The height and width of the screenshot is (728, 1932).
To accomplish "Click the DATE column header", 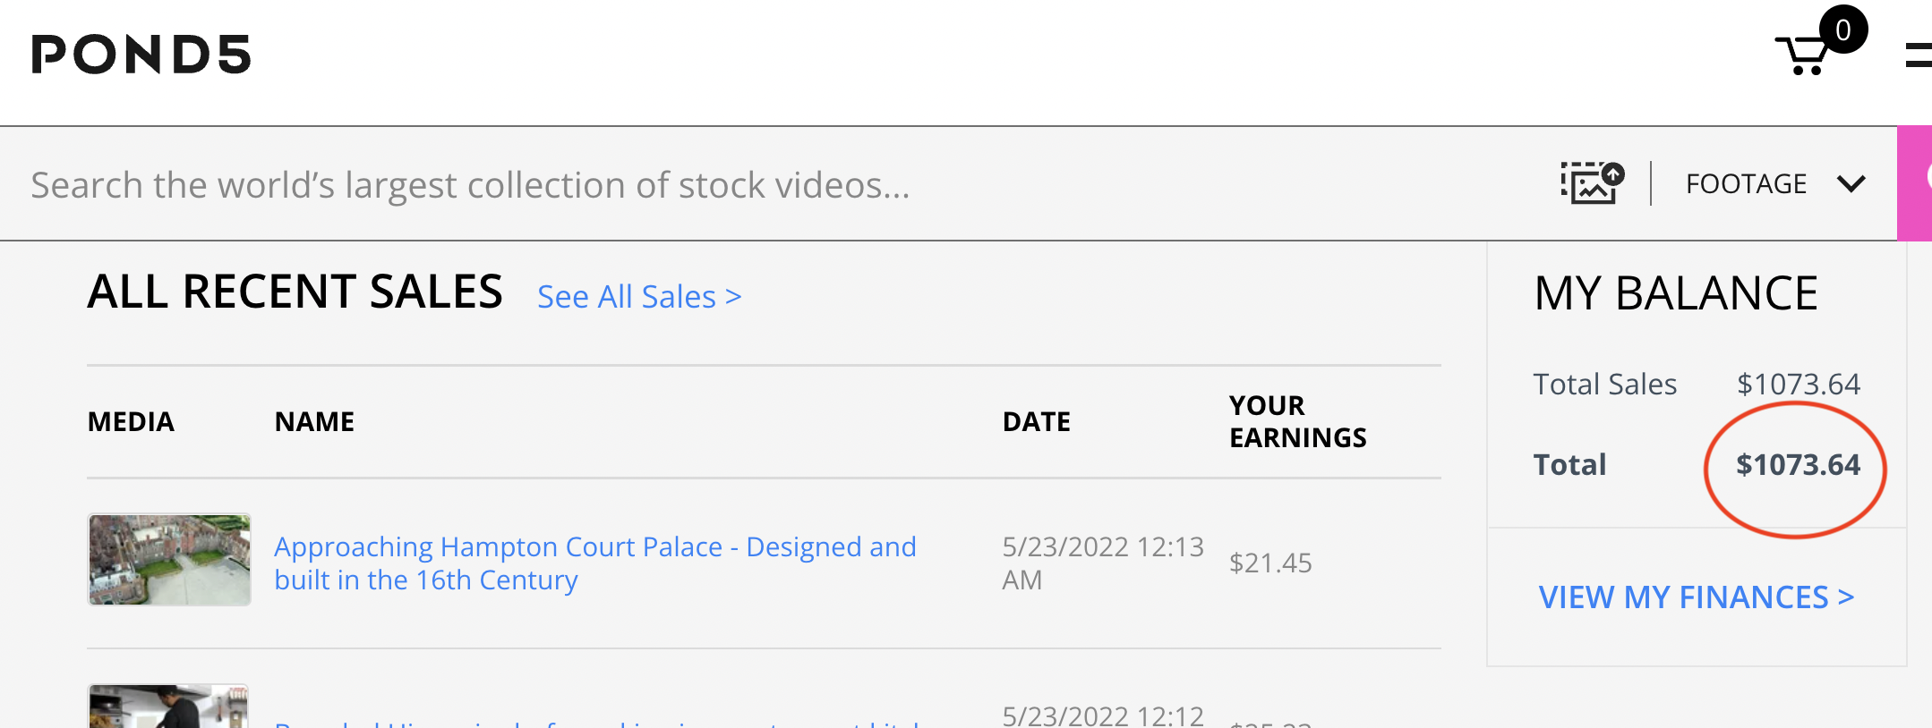I will click(x=1036, y=421).
